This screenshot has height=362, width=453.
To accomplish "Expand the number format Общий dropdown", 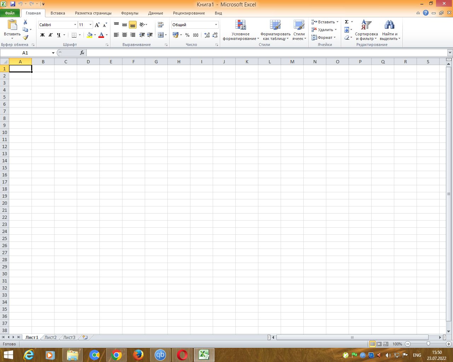I will tap(216, 25).
